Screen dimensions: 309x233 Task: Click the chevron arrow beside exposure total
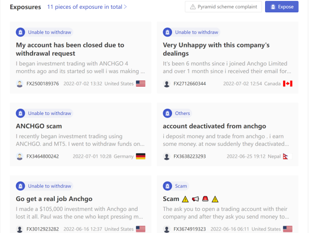(126, 7)
